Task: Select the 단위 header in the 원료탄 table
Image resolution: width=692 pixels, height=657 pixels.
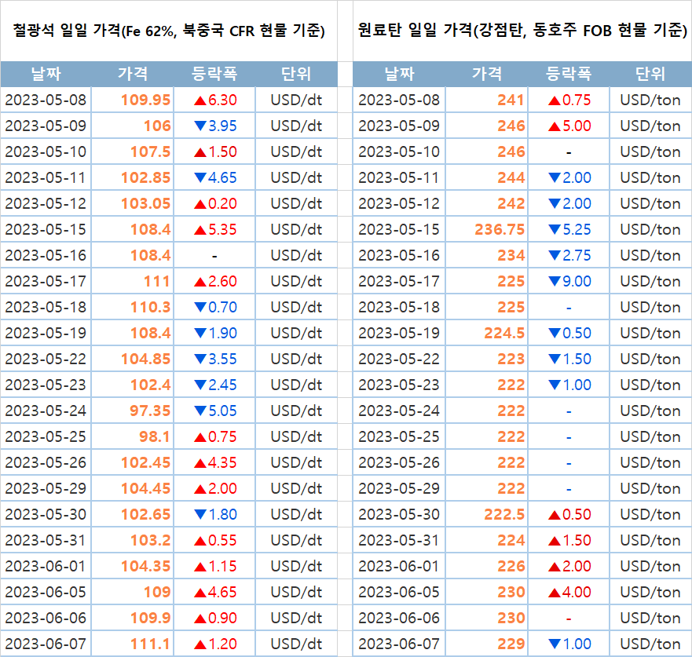Action: 650,75
